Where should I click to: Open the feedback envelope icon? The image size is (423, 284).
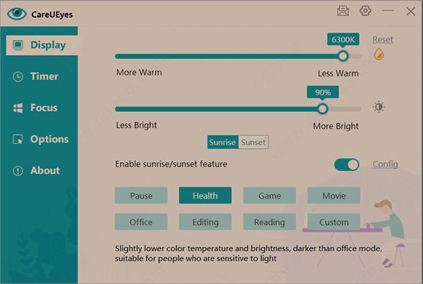(x=343, y=11)
